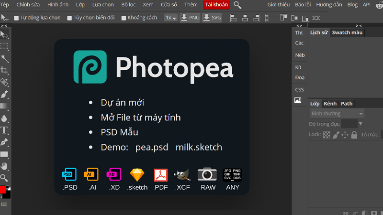Viewport: 383px width, 215px height.
Task: Expand the narrow side panel arrows
Action: [x=299, y=26]
